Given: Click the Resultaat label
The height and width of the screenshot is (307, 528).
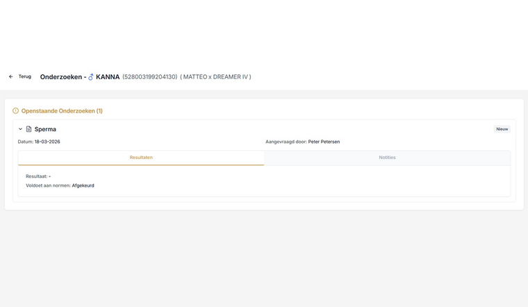Looking at the screenshot, I should pos(37,176).
